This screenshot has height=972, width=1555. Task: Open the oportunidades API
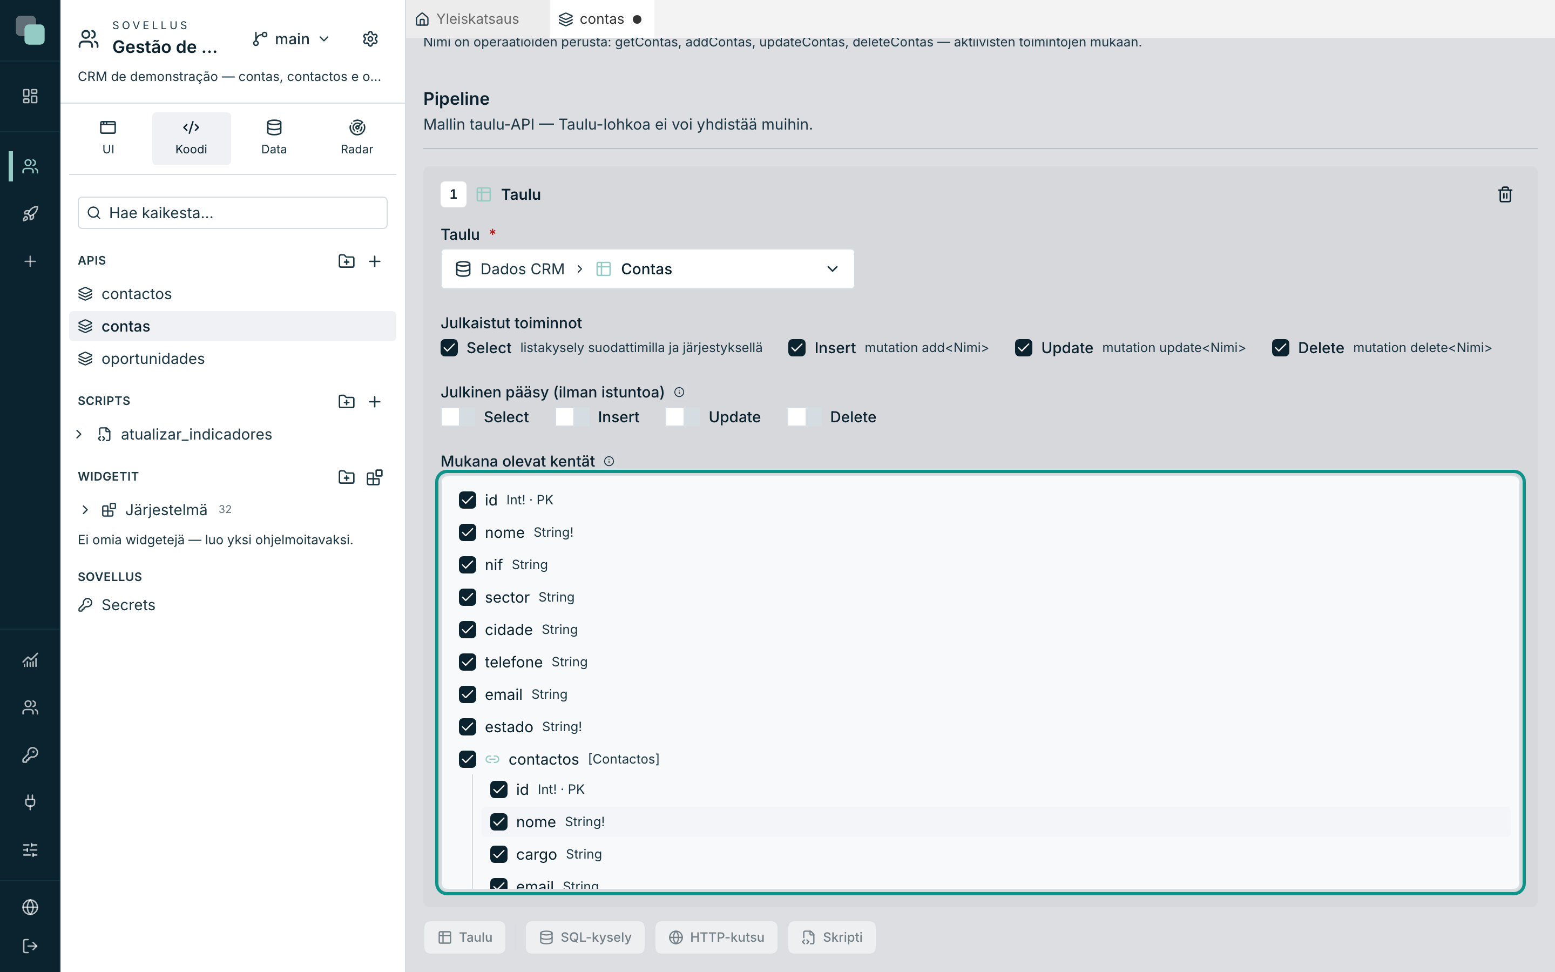coord(233,359)
